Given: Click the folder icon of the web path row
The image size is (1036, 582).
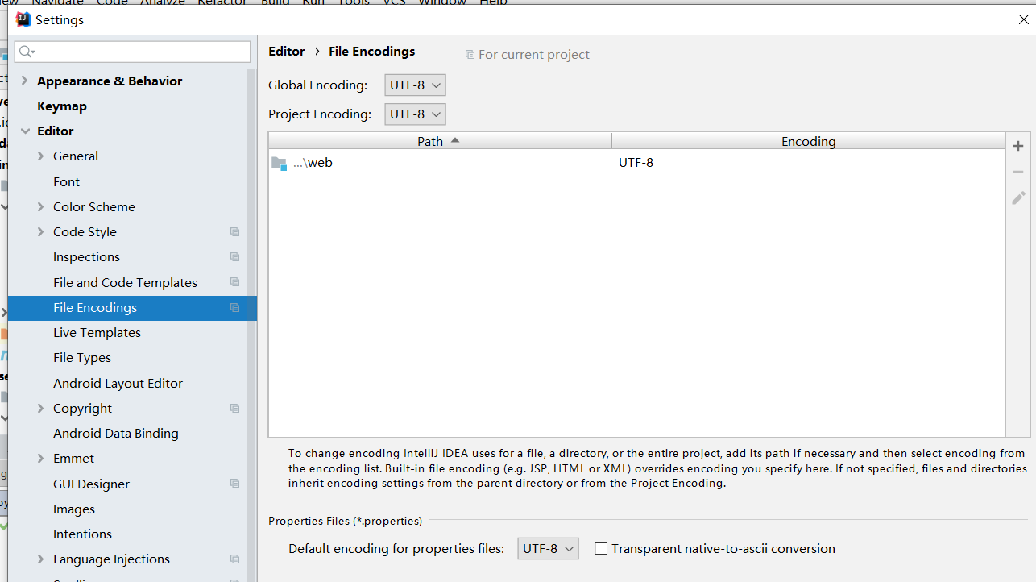Looking at the screenshot, I should pos(280,164).
